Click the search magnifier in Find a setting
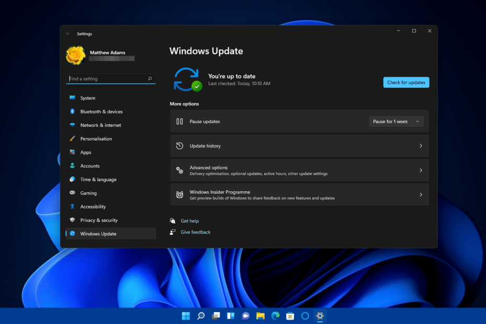This screenshot has width=486, height=324. coord(150,78)
